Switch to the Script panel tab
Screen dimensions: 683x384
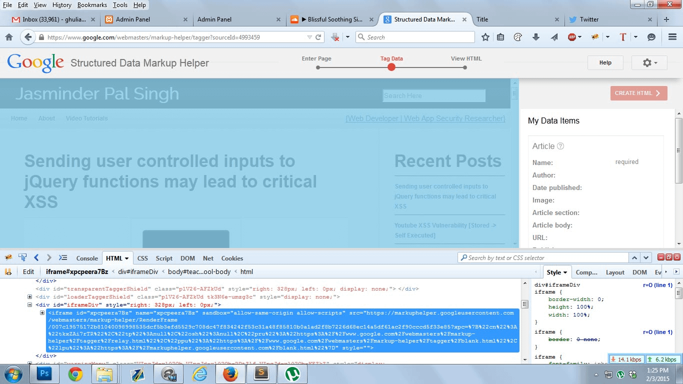(x=164, y=258)
